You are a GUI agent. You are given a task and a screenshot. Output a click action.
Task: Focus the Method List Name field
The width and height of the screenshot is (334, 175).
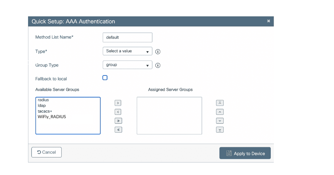[127, 37]
